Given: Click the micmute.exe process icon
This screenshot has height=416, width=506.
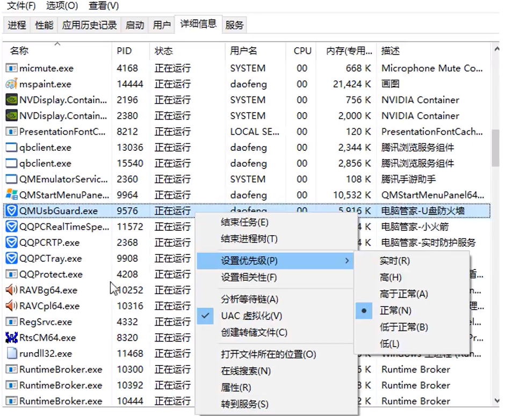Looking at the screenshot, I should click(12, 68).
